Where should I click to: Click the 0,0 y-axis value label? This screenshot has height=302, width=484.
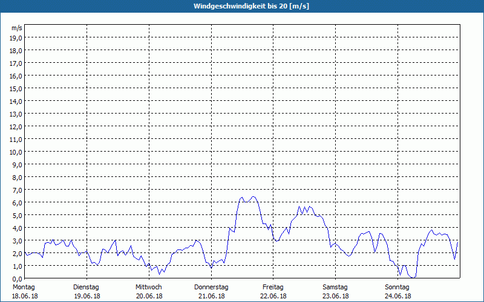(18, 279)
